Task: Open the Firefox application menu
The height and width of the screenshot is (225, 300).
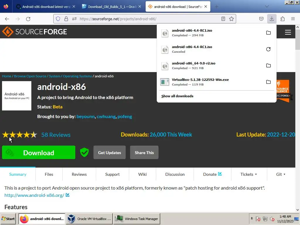Action: point(293,19)
